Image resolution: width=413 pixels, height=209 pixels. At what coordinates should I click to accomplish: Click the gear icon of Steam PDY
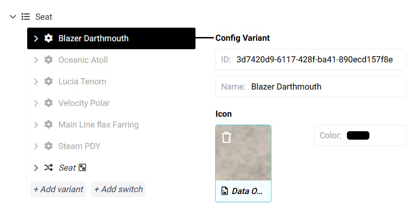tap(48, 146)
